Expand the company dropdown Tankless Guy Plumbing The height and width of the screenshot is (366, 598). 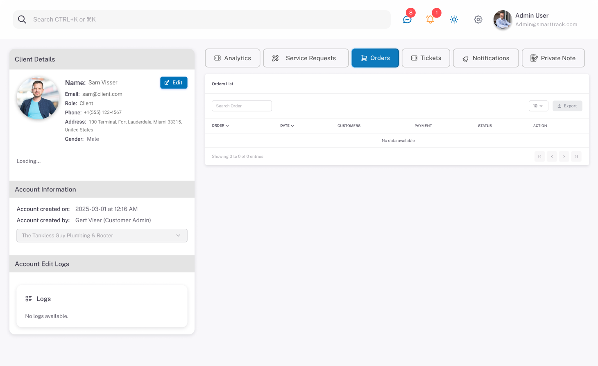[102, 236]
